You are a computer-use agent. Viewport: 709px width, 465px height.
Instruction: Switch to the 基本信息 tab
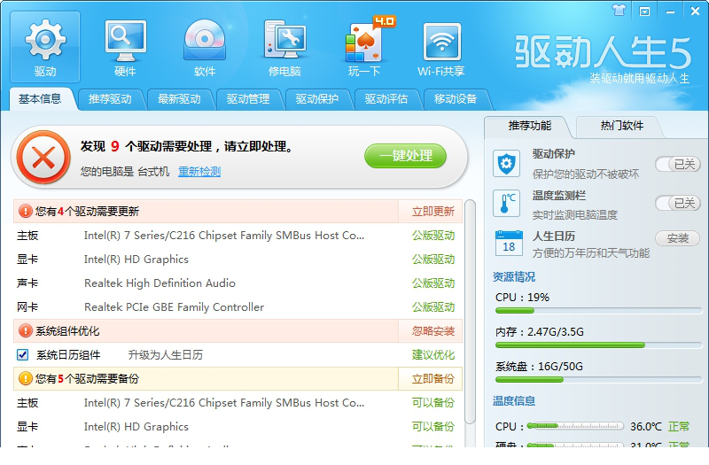[x=40, y=99]
